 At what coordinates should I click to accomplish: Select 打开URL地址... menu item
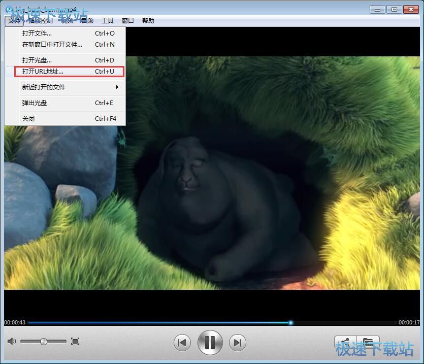pyautogui.click(x=65, y=72)
